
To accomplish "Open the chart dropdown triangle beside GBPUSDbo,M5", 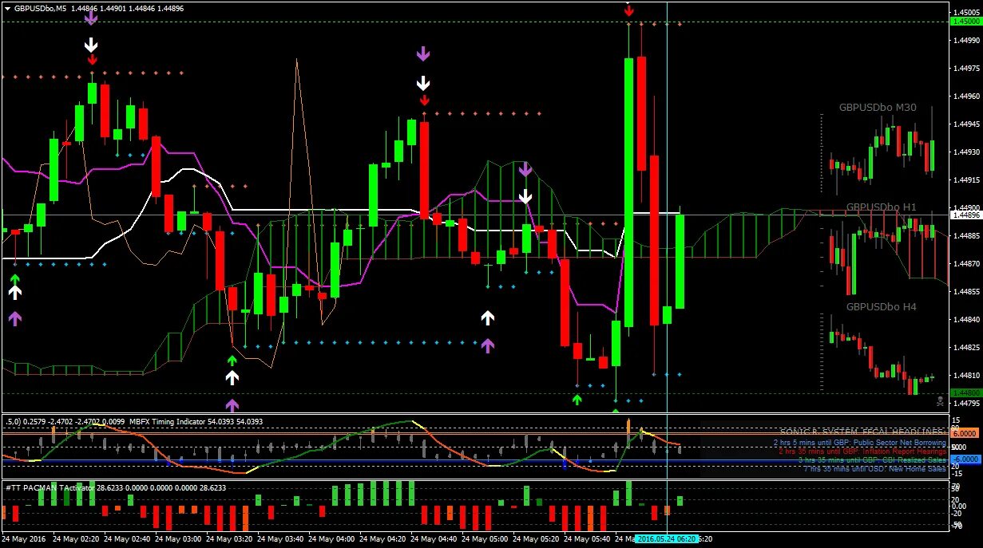I will point(7,8).
